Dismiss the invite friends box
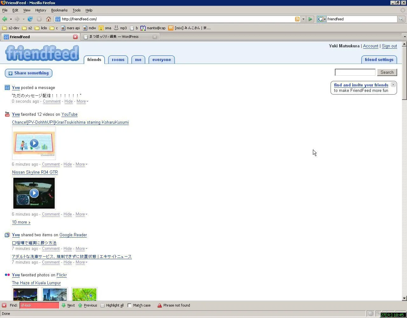The width and height of the screenshot is (407, 318). 393,85
